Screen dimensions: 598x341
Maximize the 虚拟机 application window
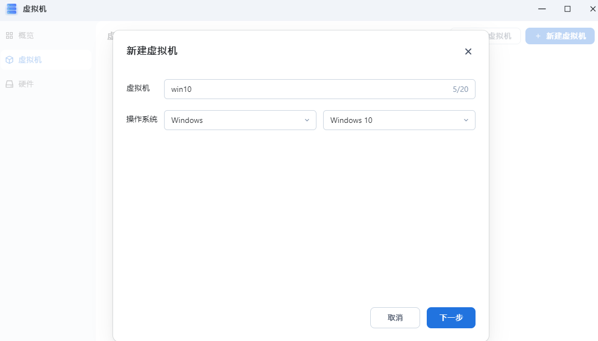pos(568,9)
